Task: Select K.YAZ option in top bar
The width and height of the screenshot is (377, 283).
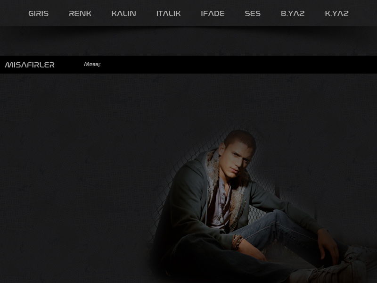Action: coord(336,13)
